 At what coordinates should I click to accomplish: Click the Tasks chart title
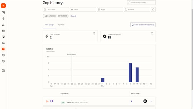(49, 49)
